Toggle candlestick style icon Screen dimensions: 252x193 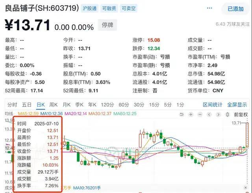(228, 114)
